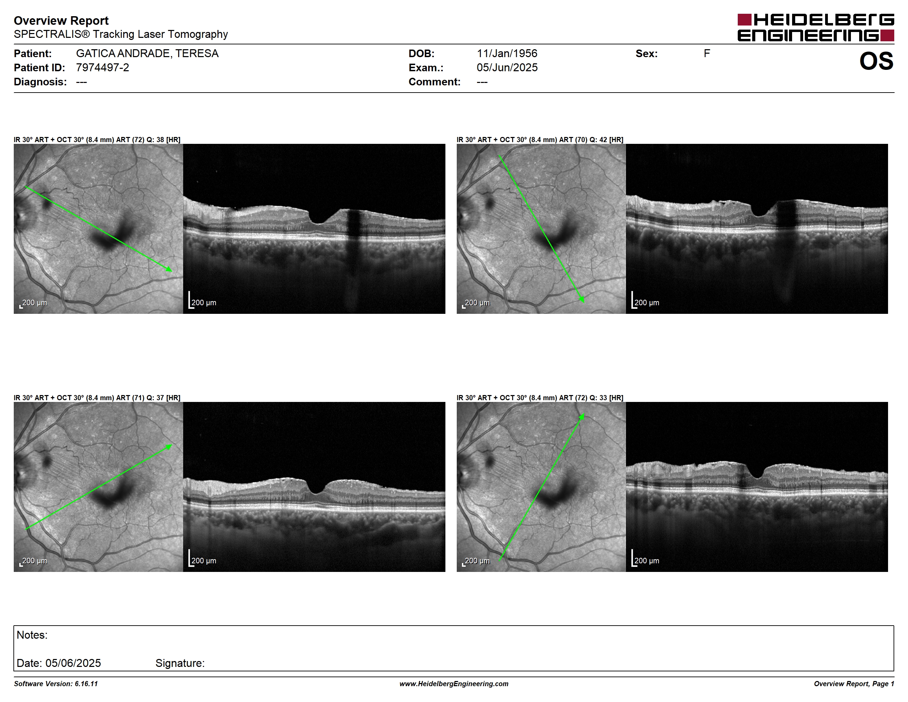Open the OCT B-scan image for Q: 38 scan
Viewport: 908px width, 702px height.
click(x=314, y=229)
